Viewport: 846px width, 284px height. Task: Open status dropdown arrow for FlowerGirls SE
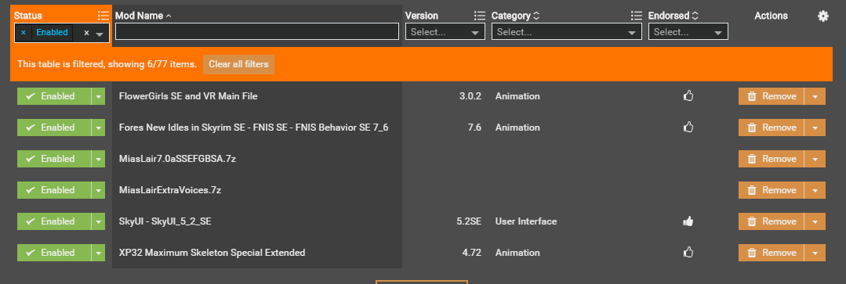[x=98, y=96]
